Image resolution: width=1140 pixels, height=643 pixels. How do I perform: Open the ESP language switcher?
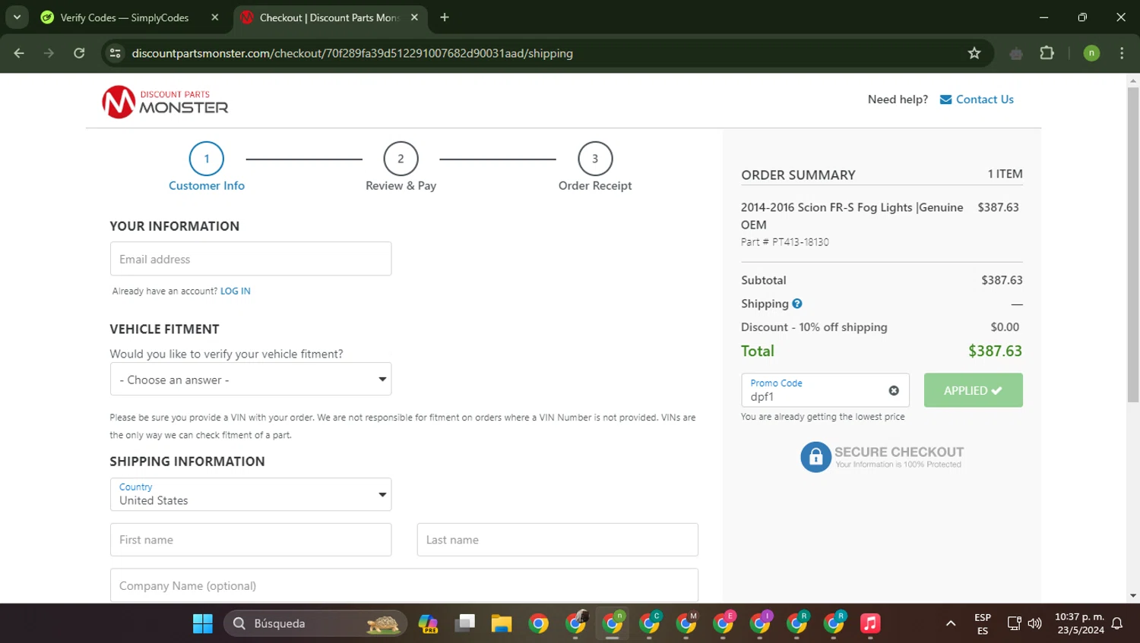983,624
